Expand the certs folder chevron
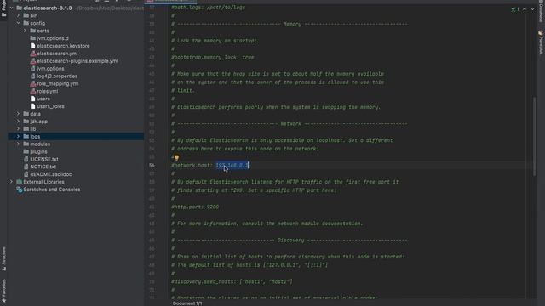The height and width of the screenshot is (306, 545). tap(25, 31)
